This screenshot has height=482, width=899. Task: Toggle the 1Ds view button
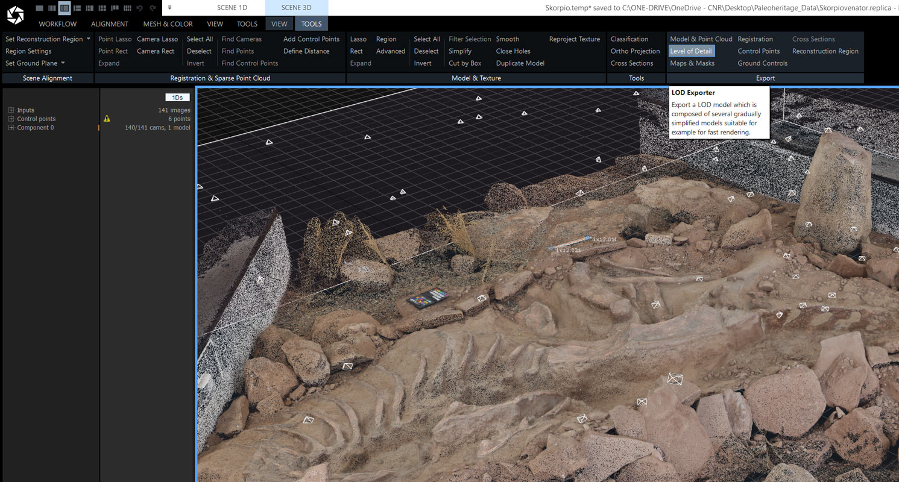click(177, 98)
